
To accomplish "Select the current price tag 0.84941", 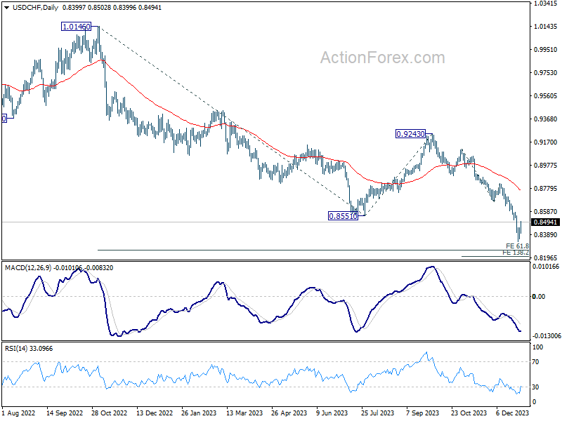I will 545,222.
